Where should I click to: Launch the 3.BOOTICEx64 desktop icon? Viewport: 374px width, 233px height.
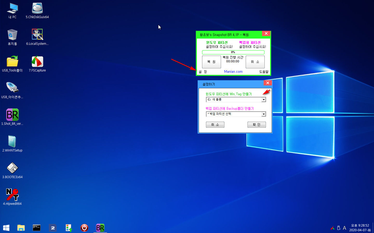click(12, 170)
